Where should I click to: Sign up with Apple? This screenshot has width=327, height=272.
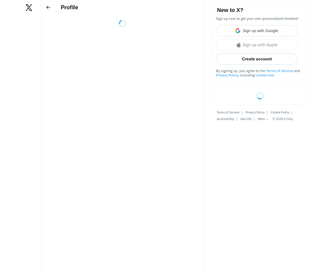[x=257, y=45]
